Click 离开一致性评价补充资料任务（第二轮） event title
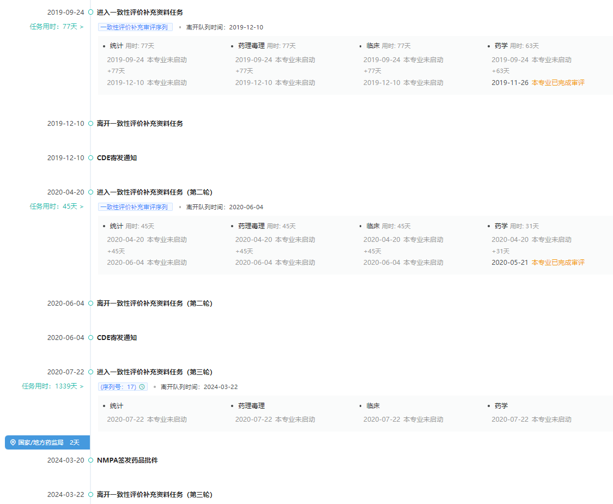The height and width of the screenshot is (504, 613). (154, 303)
